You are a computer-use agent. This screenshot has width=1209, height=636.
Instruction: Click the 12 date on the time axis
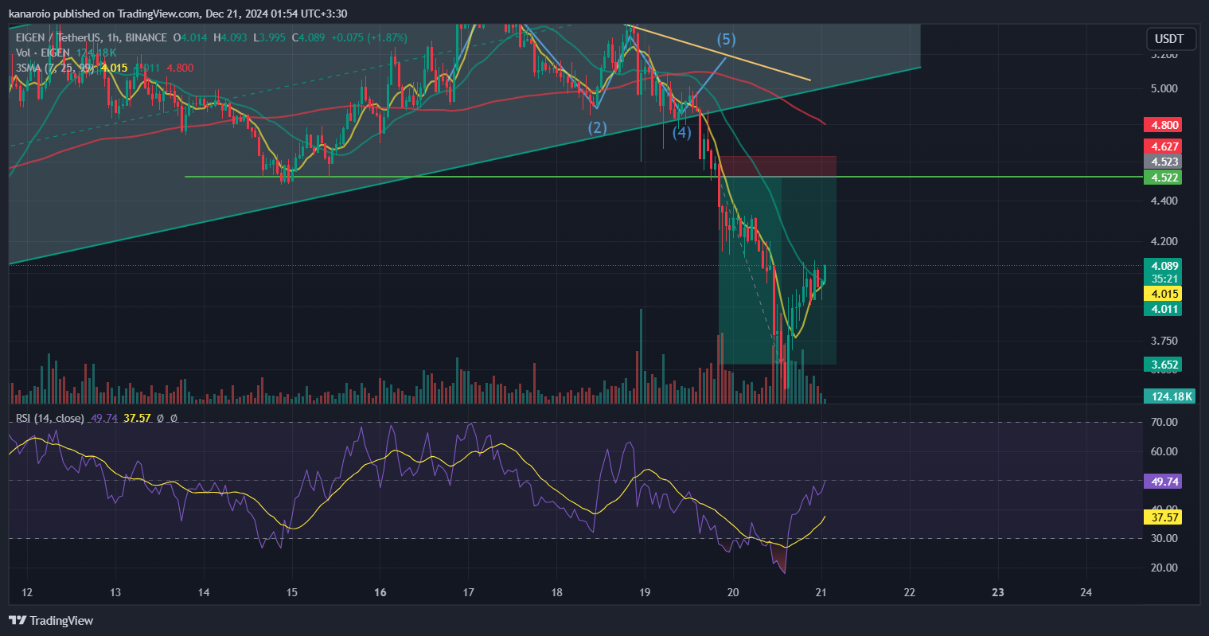[x=27, y=592]
